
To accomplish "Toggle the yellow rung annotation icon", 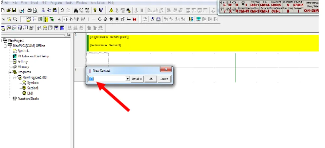I will (x=46, y=19).
